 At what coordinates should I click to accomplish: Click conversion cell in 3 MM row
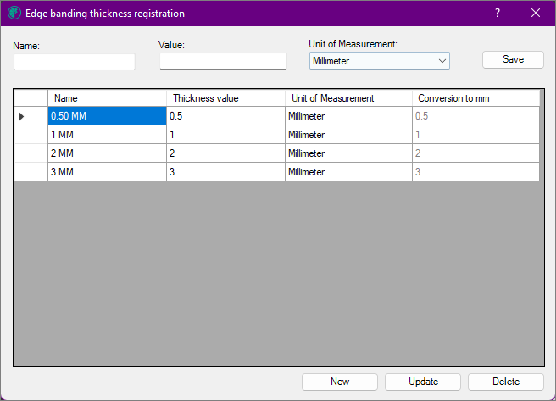click(x=475, y=172)
